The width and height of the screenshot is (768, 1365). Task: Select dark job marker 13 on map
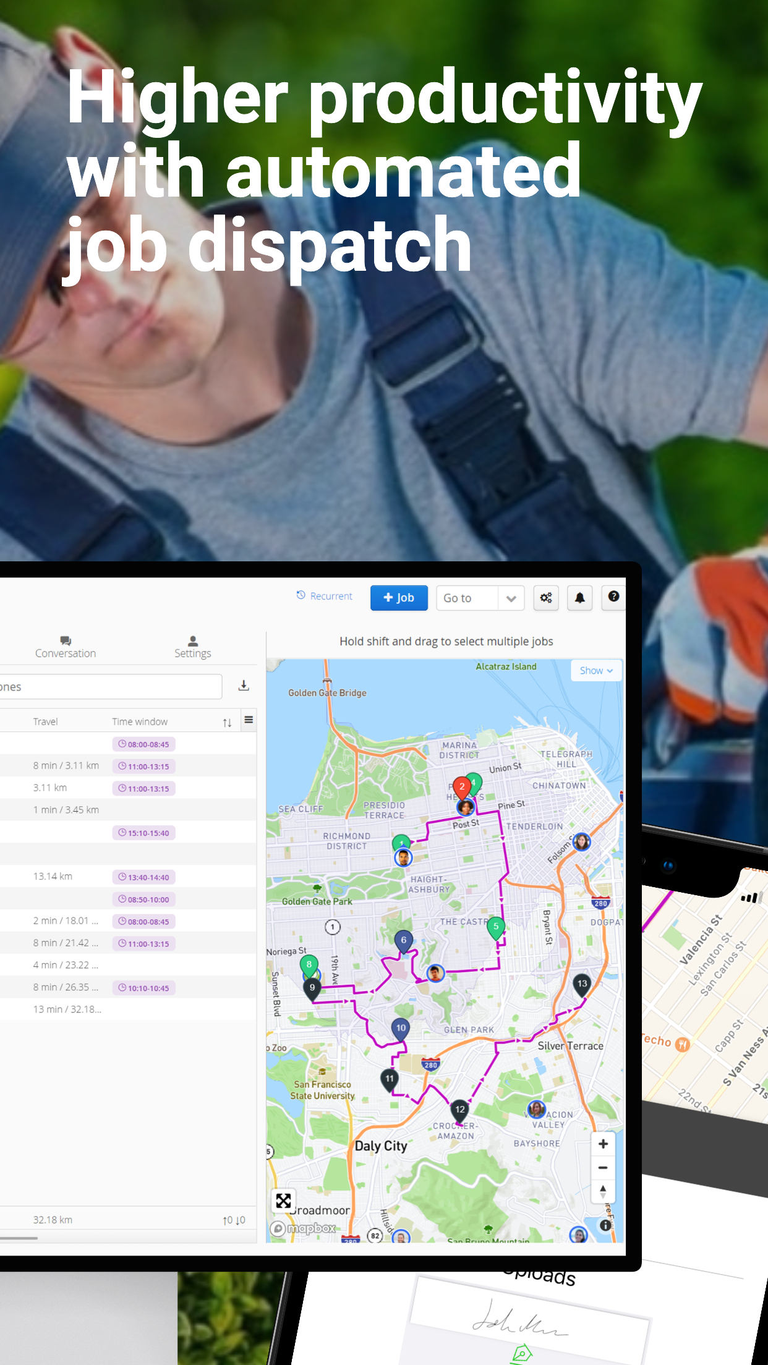[x=582, y=985]
